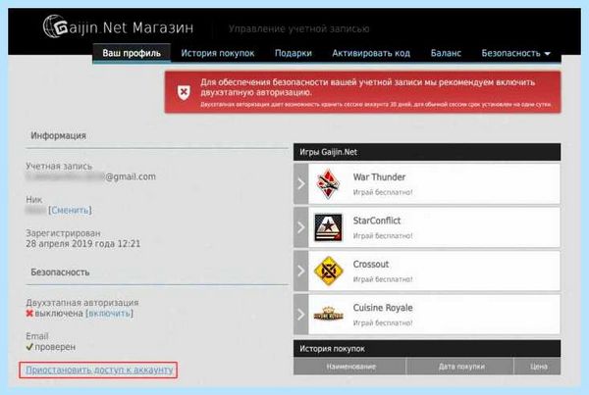Click Играй бесплатно under Cuisine Royale

(383, 323)
